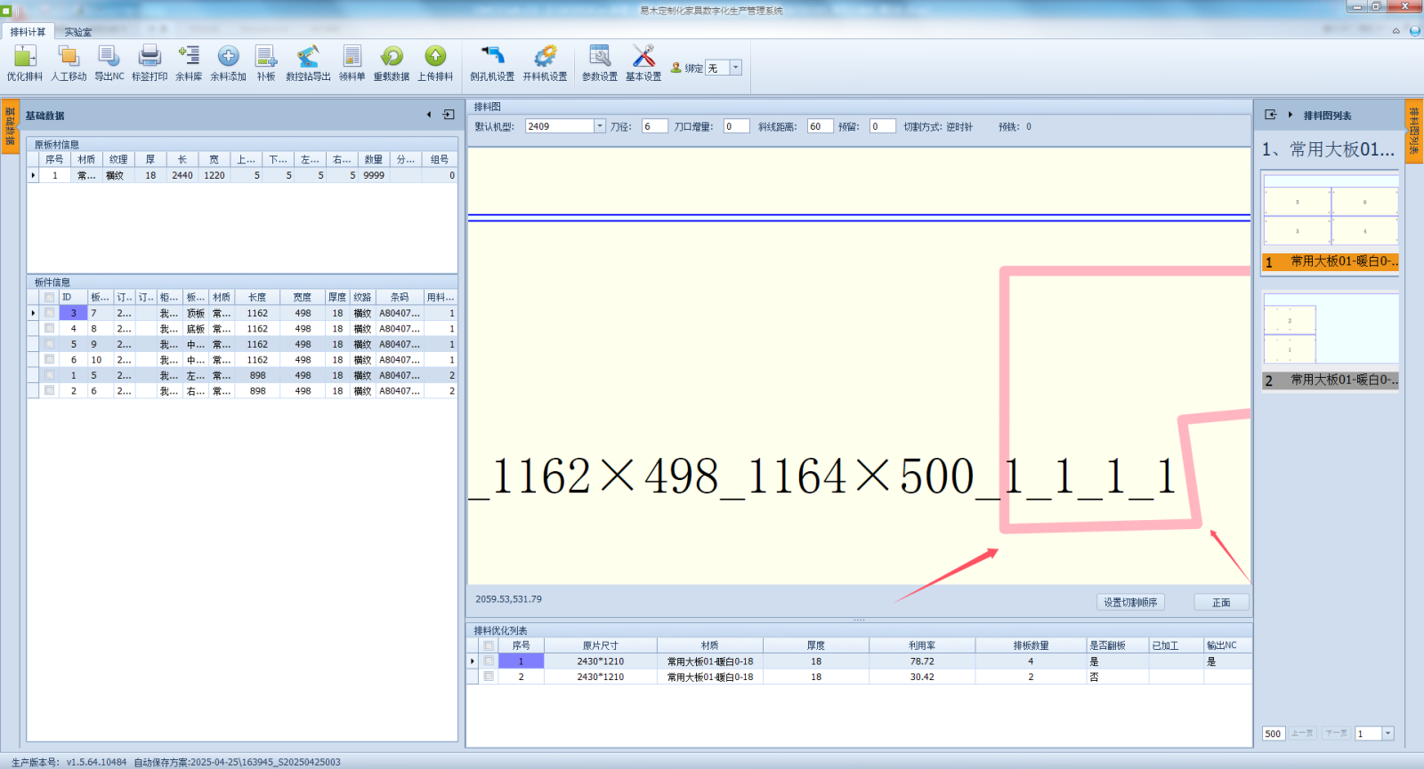Tick the header checkbox in 排料优化列表

(x=489, y=645)
